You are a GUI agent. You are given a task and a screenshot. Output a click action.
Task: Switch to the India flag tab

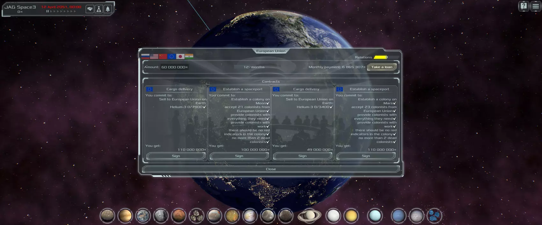click(189, 56)
